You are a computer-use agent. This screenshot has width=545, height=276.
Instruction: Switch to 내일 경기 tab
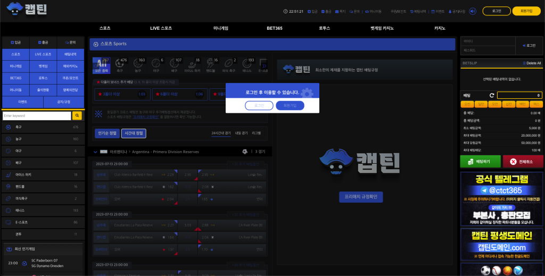(241, 133)
